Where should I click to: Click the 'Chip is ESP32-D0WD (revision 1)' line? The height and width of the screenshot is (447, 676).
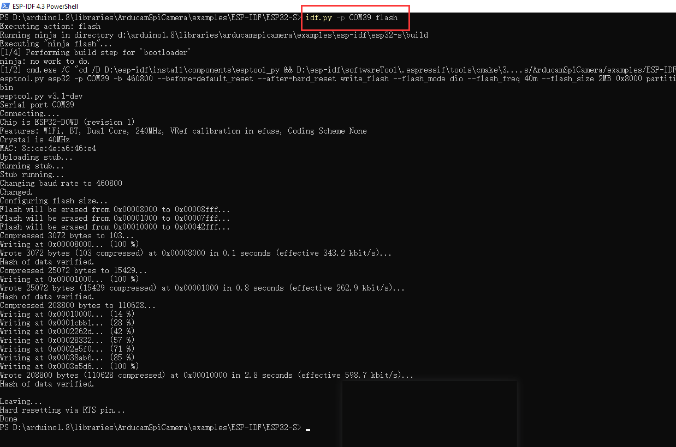(x=67, y=122)
